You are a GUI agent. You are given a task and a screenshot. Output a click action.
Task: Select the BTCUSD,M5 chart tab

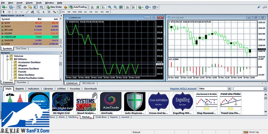88,83
